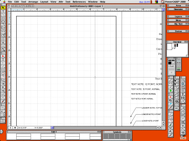Expand the collapsed Layers palette

(178, 17)
